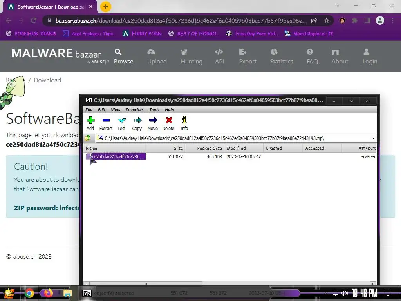The width and height of the screenshot is (401, 301).
Task: Open the Upload page on MalwareBazaar
Action: point(157,56)
